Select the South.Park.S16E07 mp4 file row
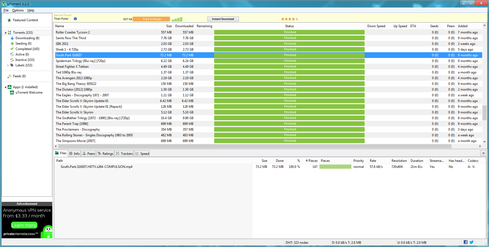The height and width of the screenshot is (247, 489). [270, 167]
